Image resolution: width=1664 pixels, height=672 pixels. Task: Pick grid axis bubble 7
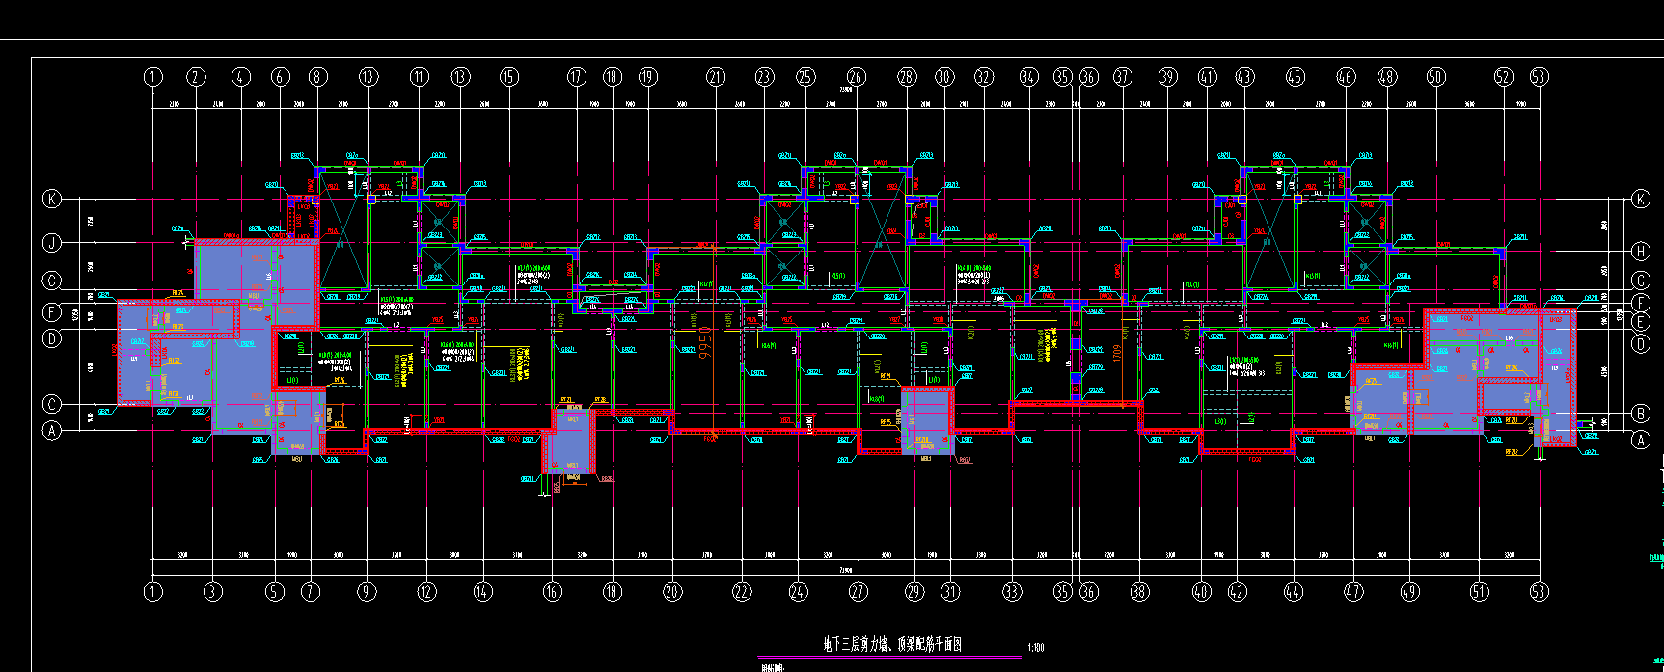point(311,591)
